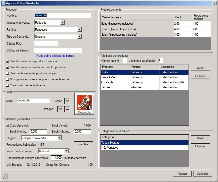Close the Editar Producto window
The image size is (218, 182).
[x=214, y=3]
